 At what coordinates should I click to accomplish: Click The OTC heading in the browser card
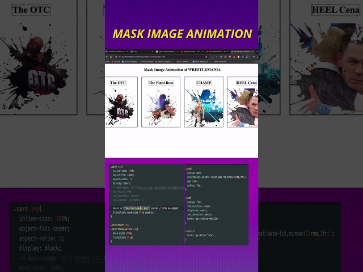[118, 83]
